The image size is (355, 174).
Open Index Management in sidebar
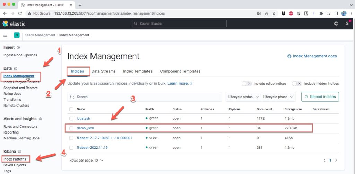tap(19, 76)
